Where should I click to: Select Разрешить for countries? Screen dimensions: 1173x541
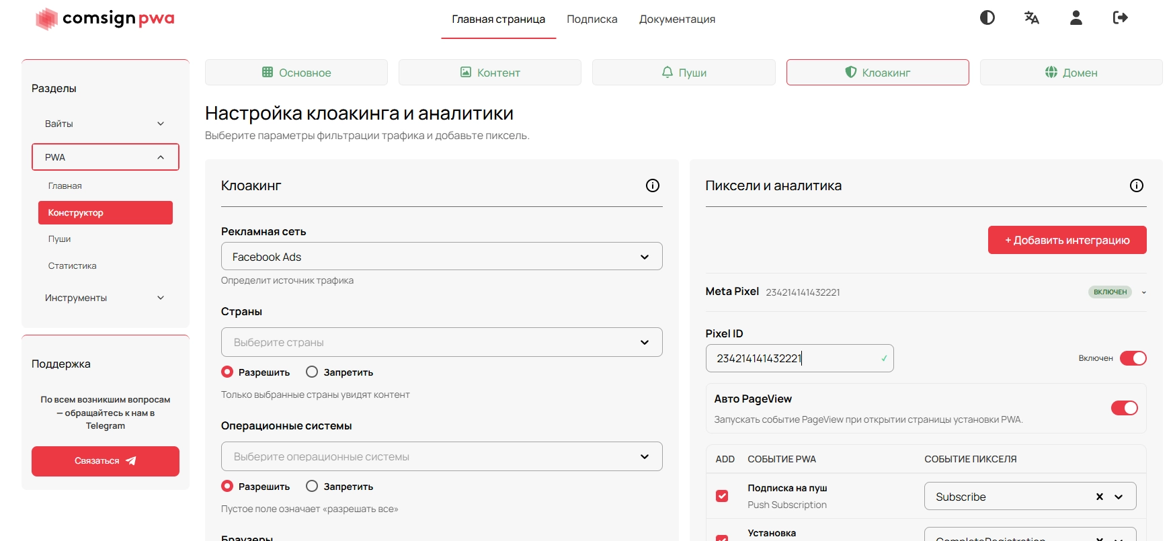[227, 372]
